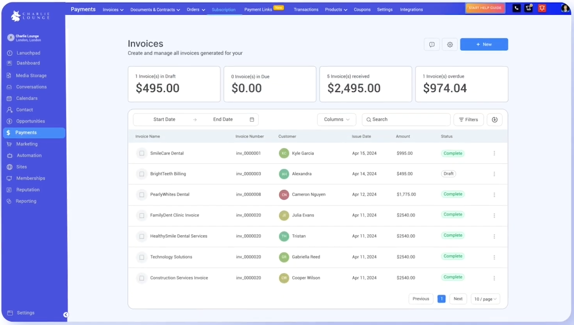Open Reputation in the sidebar

[x=28, y=189]
